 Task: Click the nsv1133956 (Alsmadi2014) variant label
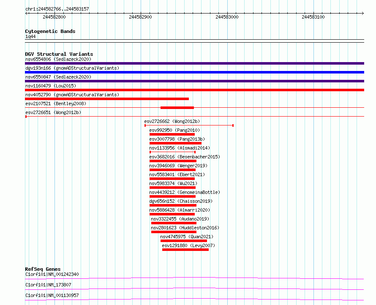pos(180,148)
